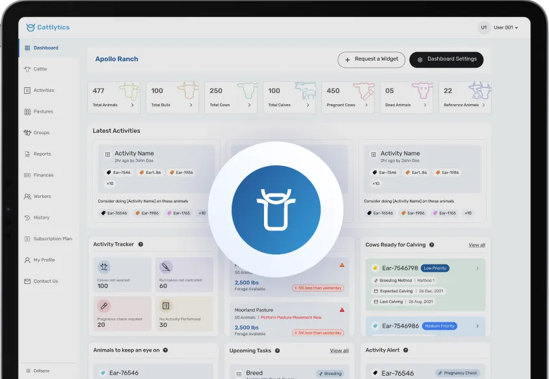Collapse the sidebar
The image size is (549, 379).
(x=38, y=371)
